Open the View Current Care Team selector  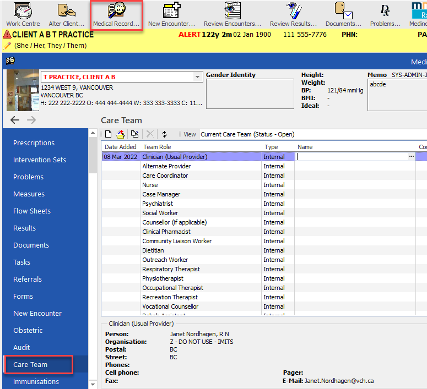[313, 134]
